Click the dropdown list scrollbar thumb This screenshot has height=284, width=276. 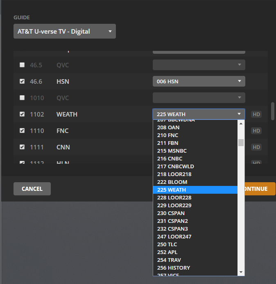tap(241, 142)
